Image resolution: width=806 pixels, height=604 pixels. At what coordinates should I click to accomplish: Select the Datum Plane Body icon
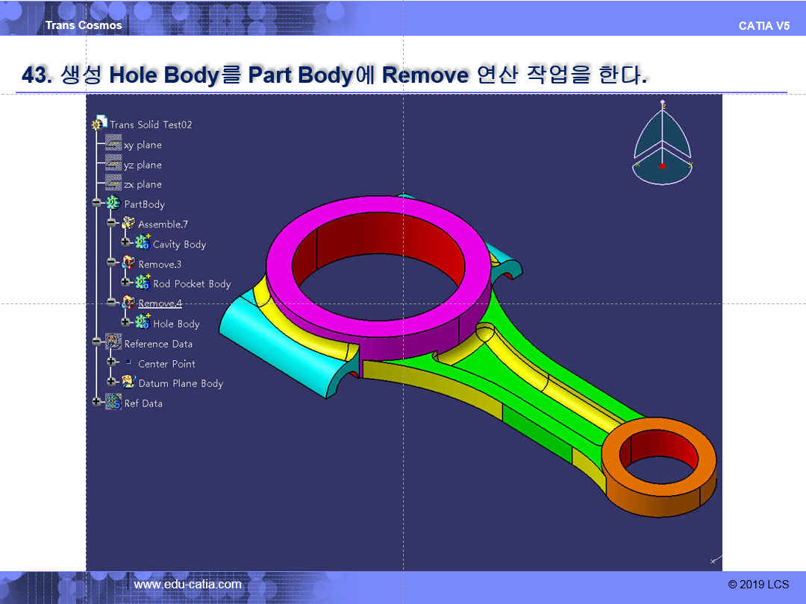point(128,383)
